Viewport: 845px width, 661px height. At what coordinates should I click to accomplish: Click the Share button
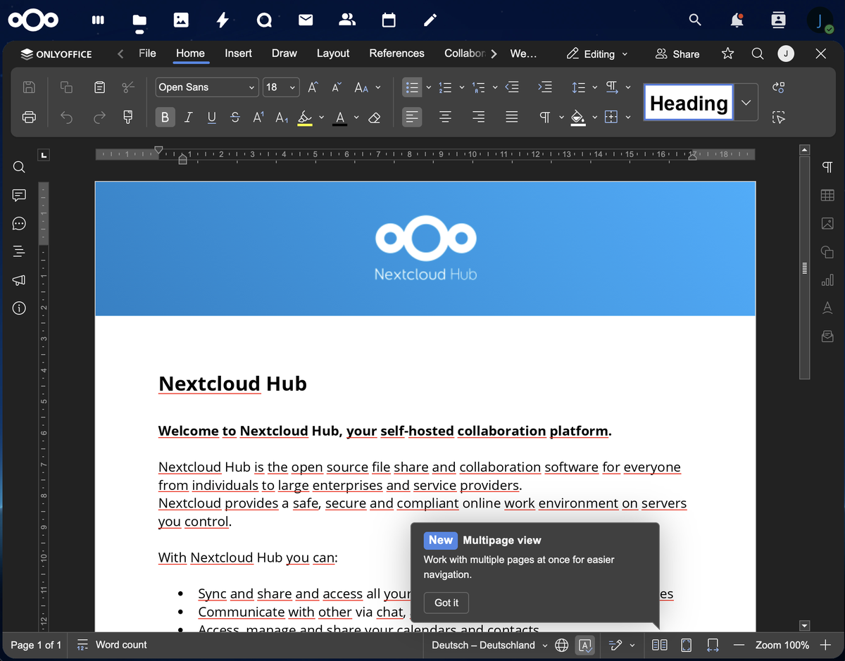[677, 54]
